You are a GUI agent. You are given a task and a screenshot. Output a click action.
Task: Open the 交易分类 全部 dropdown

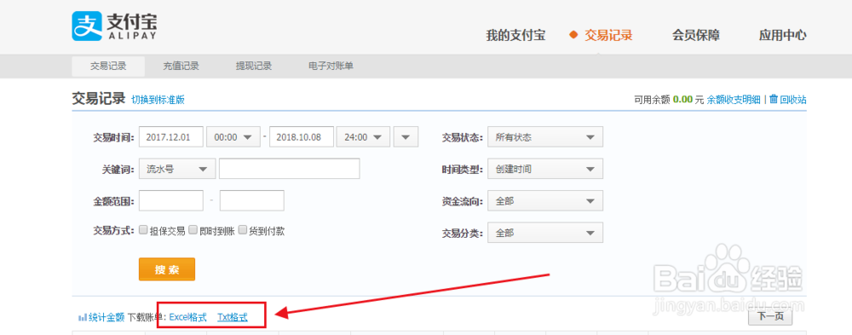(545, 233)
